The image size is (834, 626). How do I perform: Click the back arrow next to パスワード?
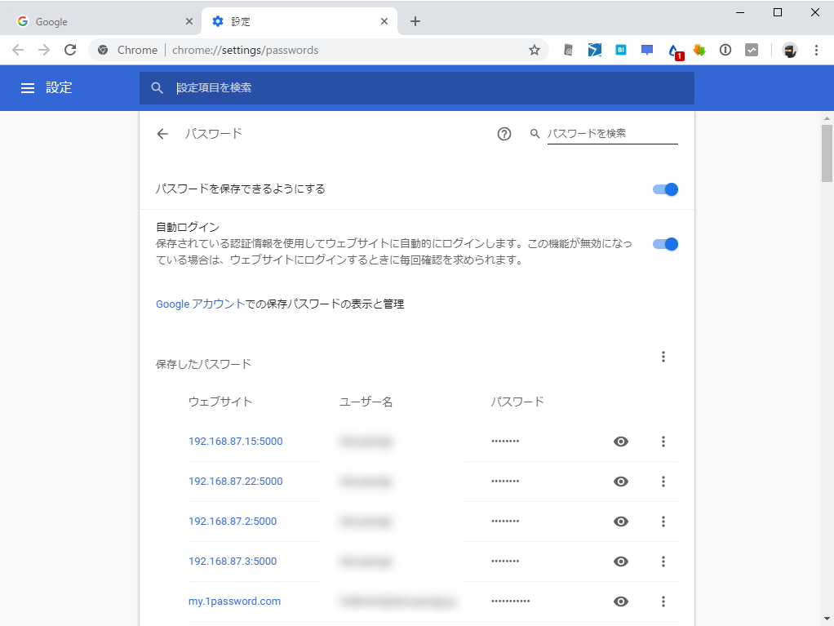[x=162, y=133]
